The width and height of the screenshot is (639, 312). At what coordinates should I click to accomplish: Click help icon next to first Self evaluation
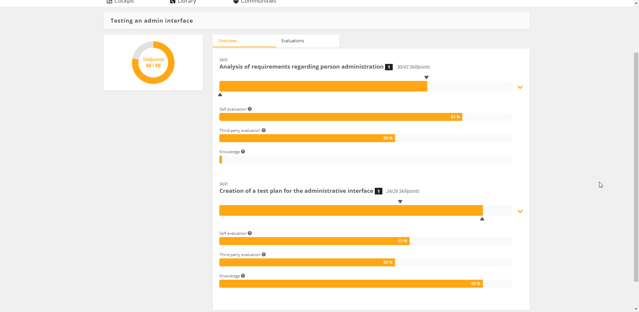click(x=250, y=109)
